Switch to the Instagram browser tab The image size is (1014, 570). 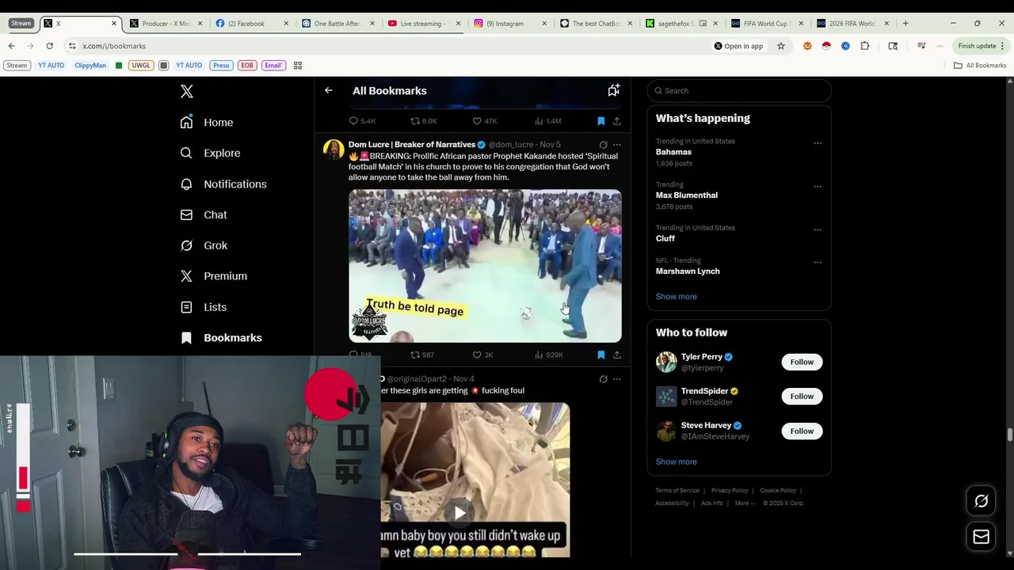509,24
